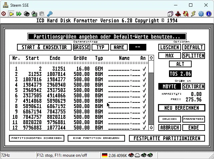Image resolution: width=214 pixels, height=159 pixels.
Task: Select the highlighted -- data entry option
Action: pos(138,47)
